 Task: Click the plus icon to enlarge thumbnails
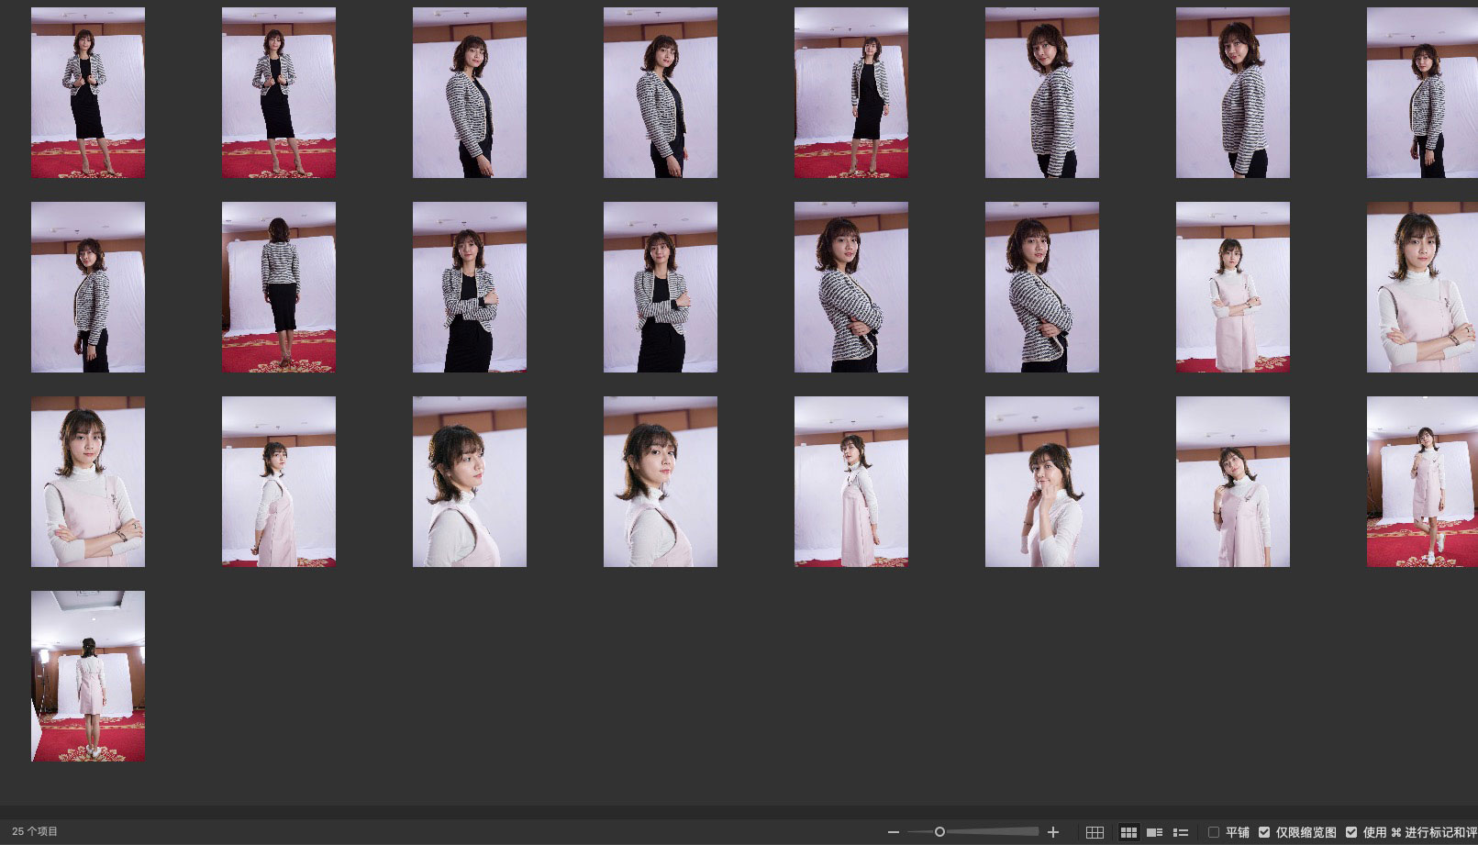pos(1053,832)
